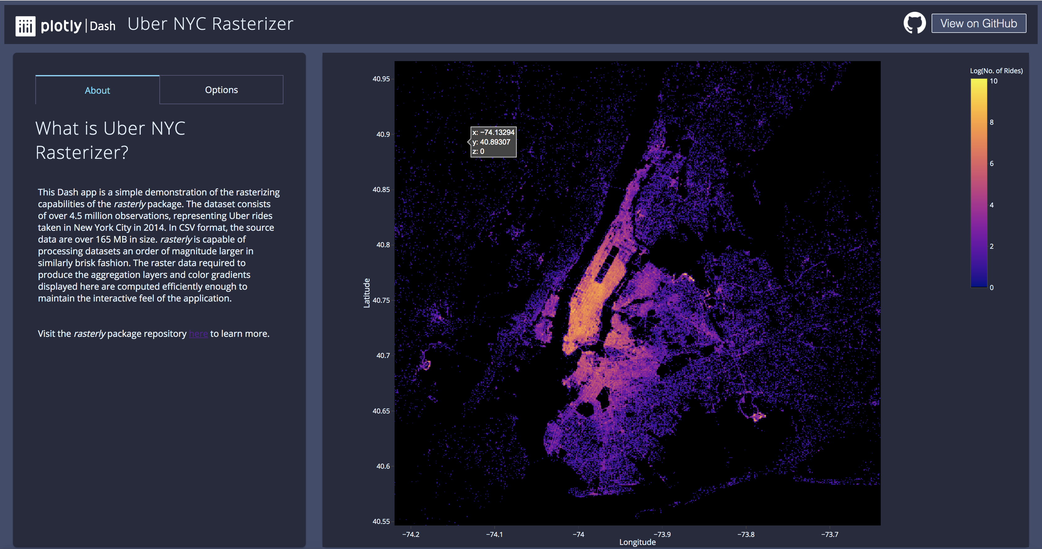
Task: Click longitude tick label −73.8
Action: coord(746,534)
